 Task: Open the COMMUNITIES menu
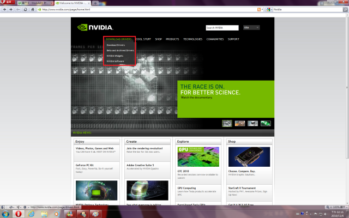(215, 39)
